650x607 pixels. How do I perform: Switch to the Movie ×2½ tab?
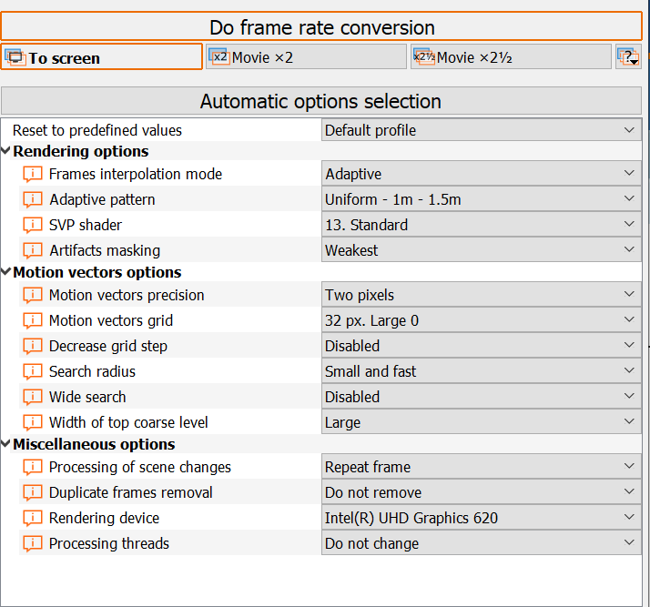pyautogui.click(x=511, y=57)
